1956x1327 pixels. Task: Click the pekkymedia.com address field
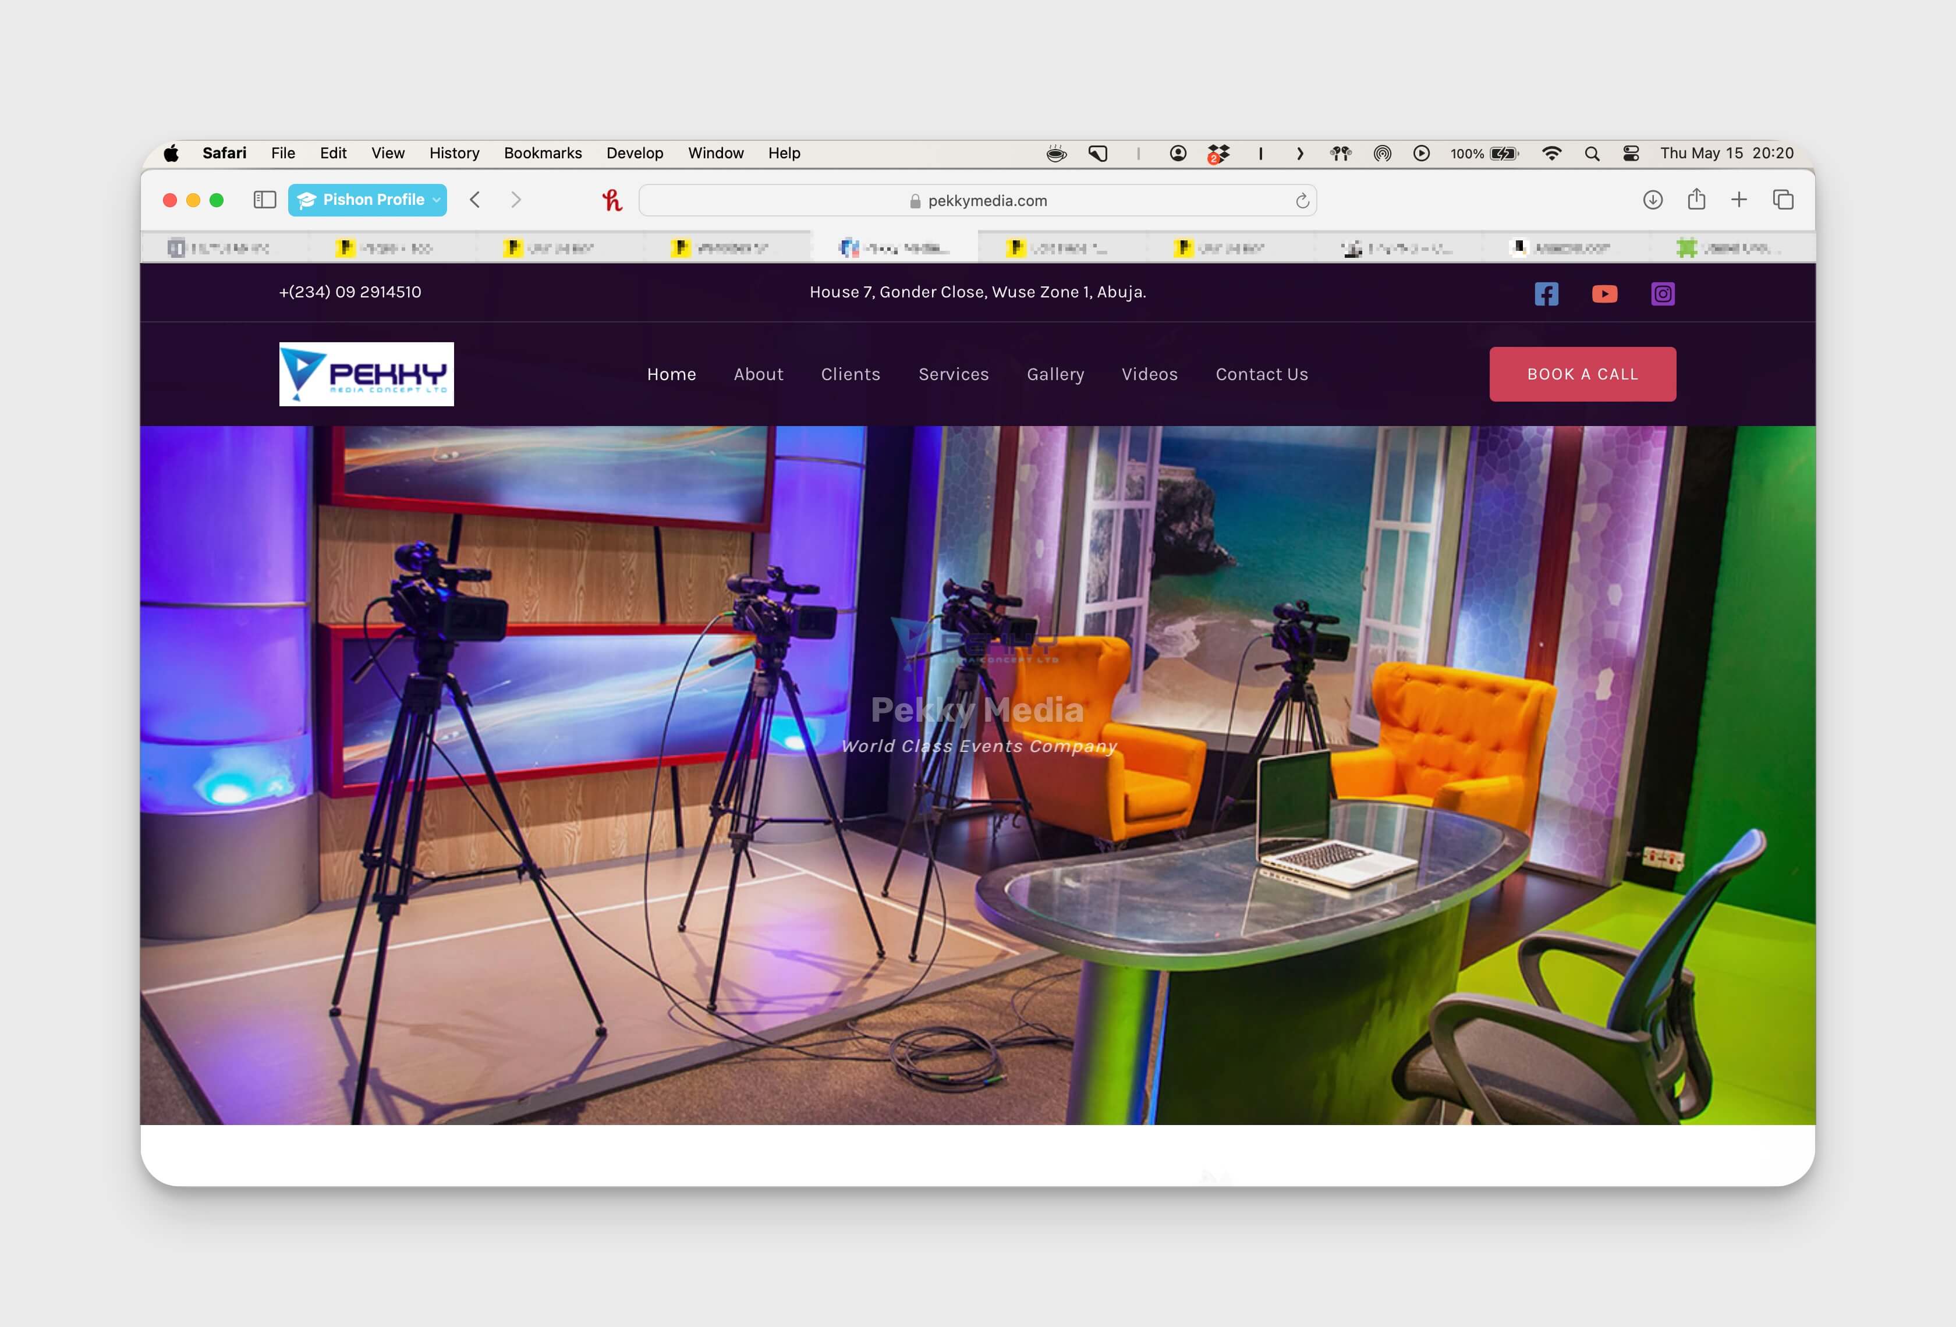point(978,200)
